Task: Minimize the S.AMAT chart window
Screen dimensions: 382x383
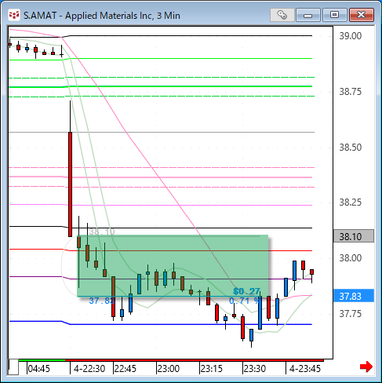Action: 308,15
